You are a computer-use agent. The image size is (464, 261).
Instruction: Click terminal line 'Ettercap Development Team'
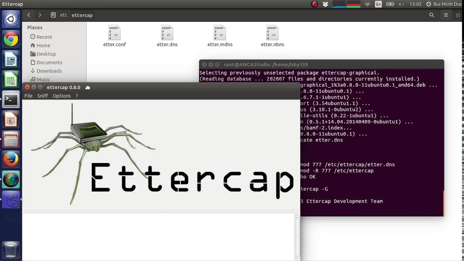pyautogui.click(x=344, y=201)
